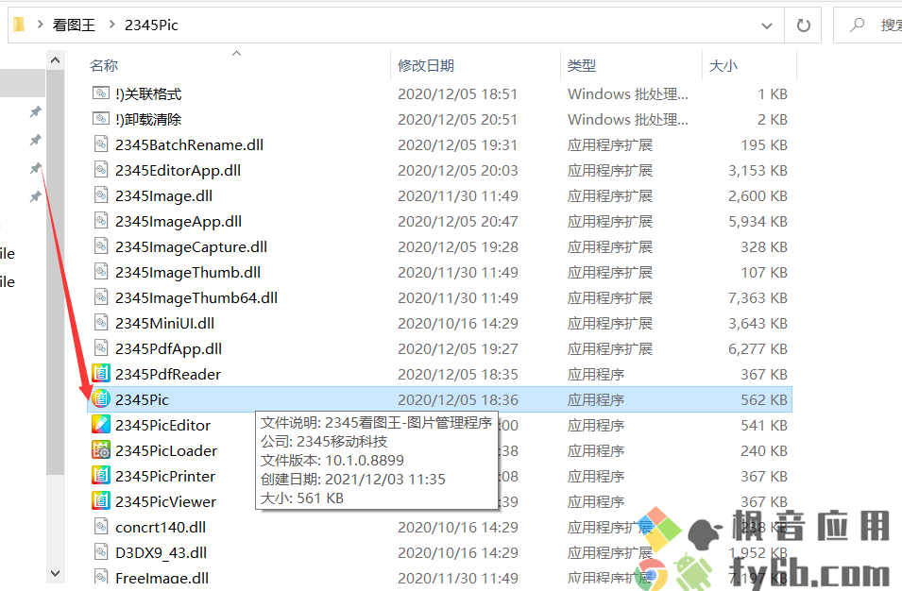The image size is (902, 591).
Task: Select the 2345PdfReader application icon
Action: [x=101, y=374]
